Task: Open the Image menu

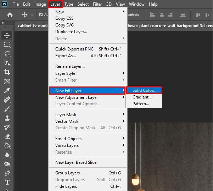Action: click(x=40, y=4)
